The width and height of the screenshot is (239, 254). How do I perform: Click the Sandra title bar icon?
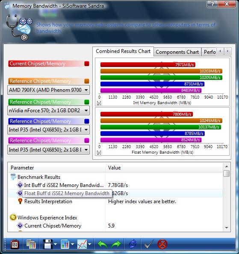click(x=7, y=6)
